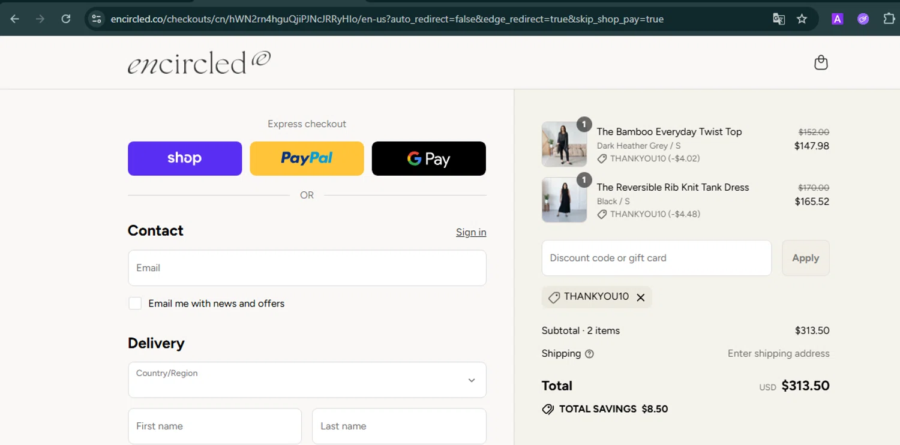900x445 pixels.
Task: Check Email me with news and offers
Action: click(135, 303)
